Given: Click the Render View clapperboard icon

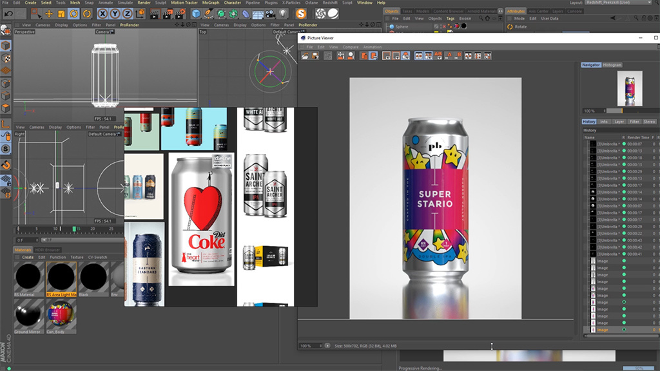Looking at the screenshot, I should tap(155, 14).
